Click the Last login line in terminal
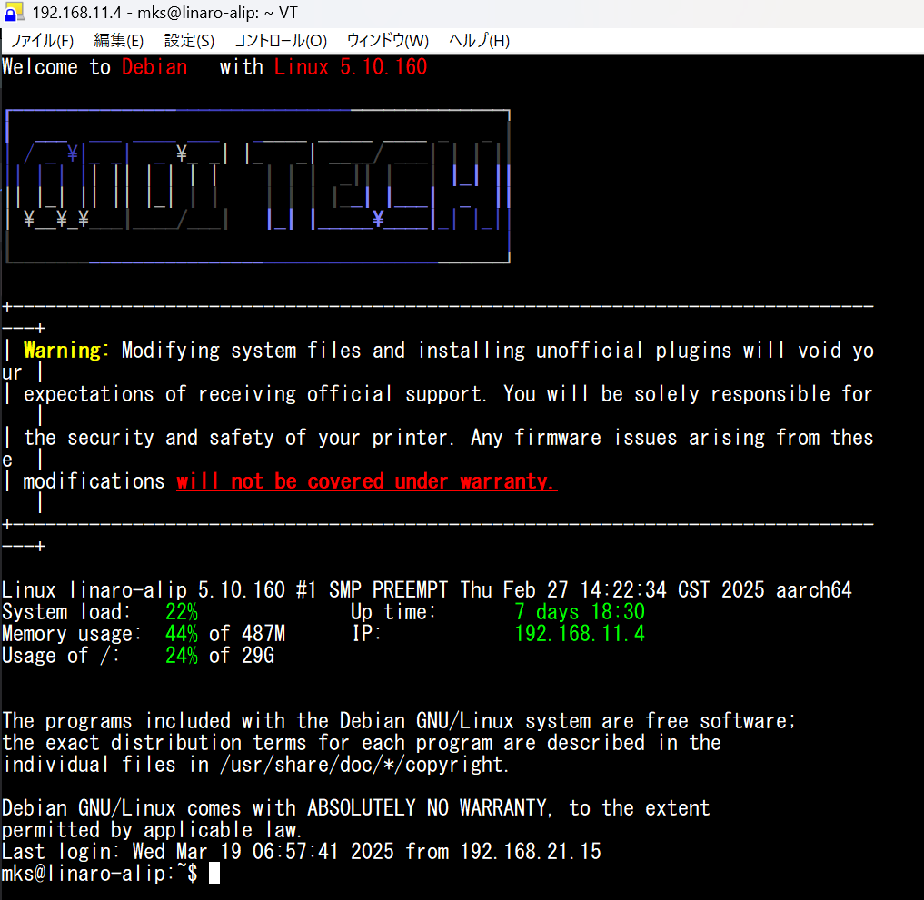Screen dimensions: 924x900 [301, 852]
